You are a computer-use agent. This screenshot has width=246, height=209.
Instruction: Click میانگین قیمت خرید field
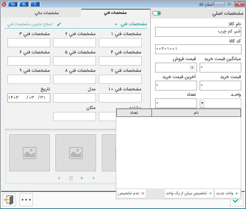220,68
